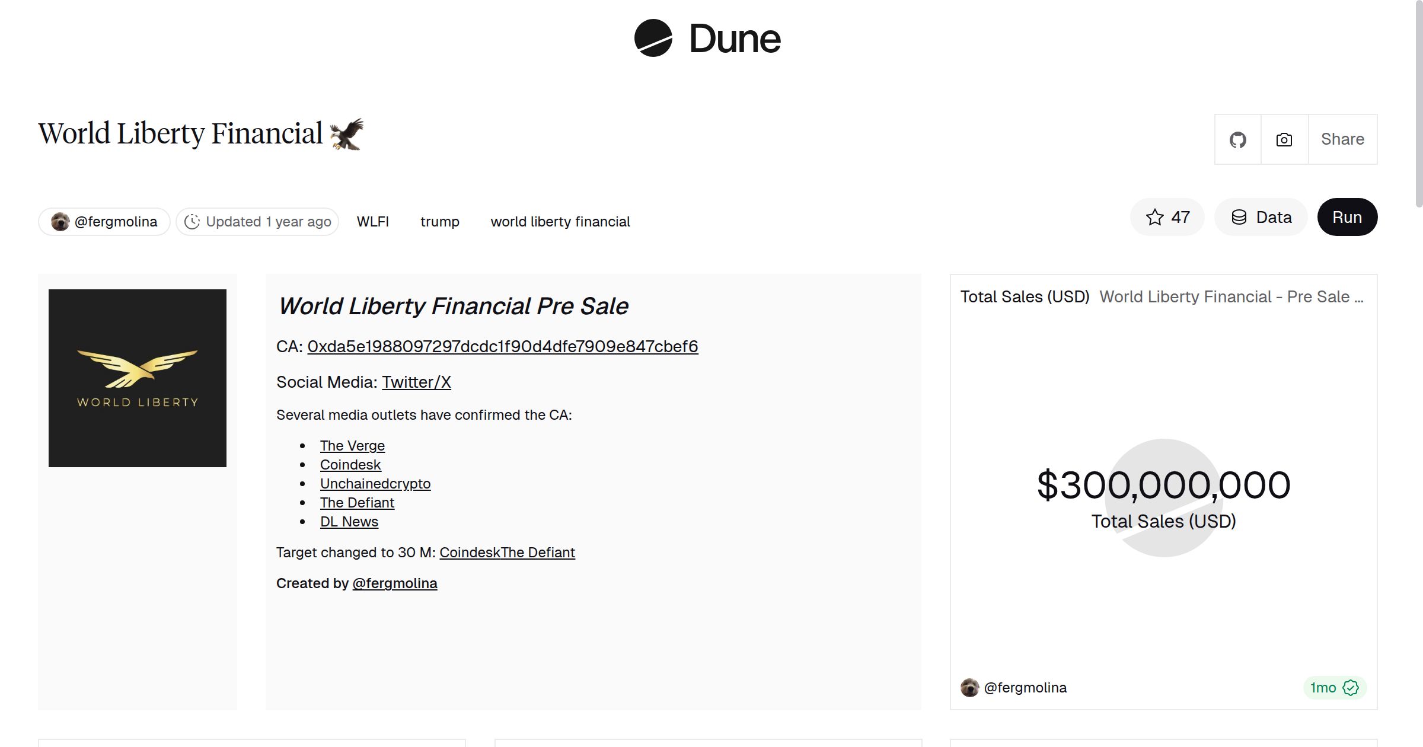Click @fergmolina avatar under Total Sales chart
The height and width of the screenshot is (747, 1423).
[971, 688]
